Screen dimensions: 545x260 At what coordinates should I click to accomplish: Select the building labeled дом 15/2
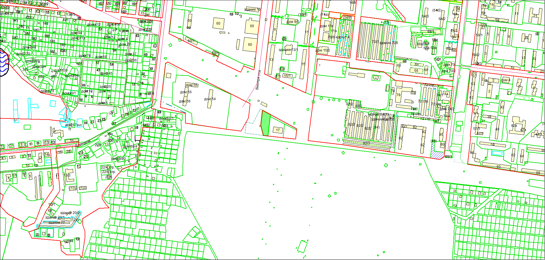[x=322, y=50]
